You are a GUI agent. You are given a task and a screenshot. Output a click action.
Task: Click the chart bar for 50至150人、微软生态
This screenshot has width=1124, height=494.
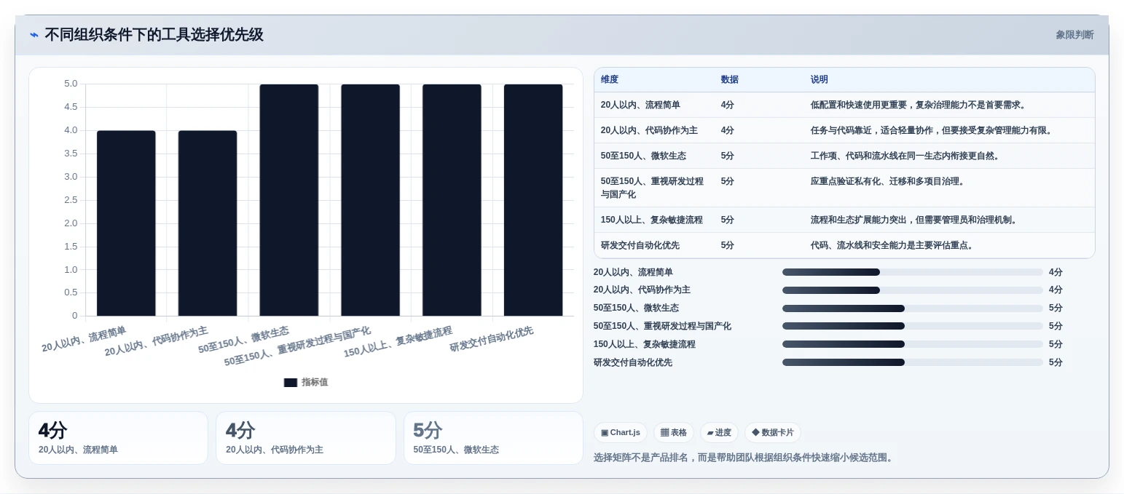289,200
